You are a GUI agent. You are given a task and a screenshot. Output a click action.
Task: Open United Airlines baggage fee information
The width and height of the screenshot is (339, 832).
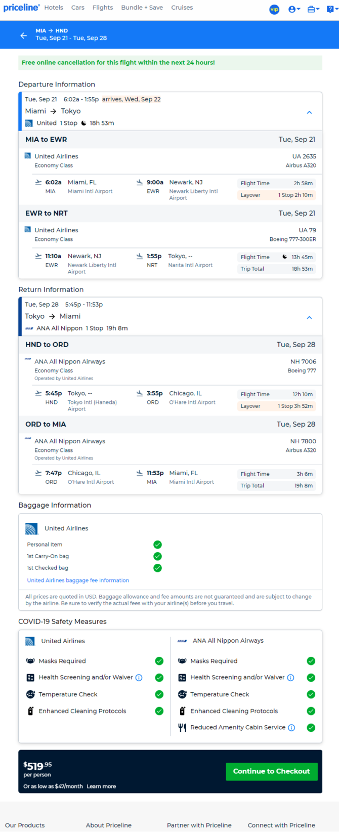[78, 580]
